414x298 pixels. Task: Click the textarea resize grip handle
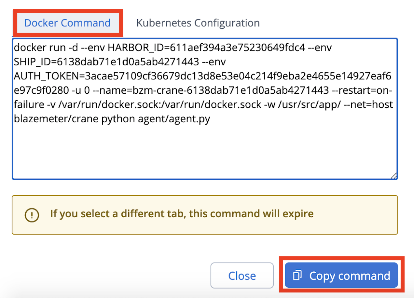tap(393, 175)
